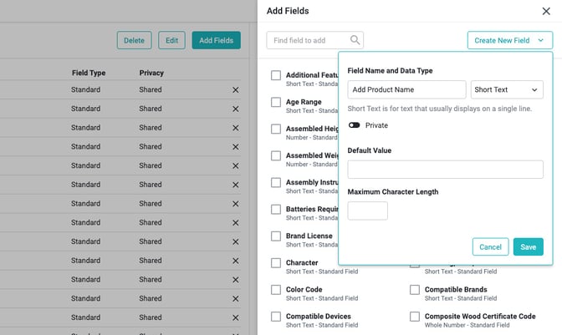The image size is (562, 335).
Task: Toggle the Private switch
Action: [355, 125]
